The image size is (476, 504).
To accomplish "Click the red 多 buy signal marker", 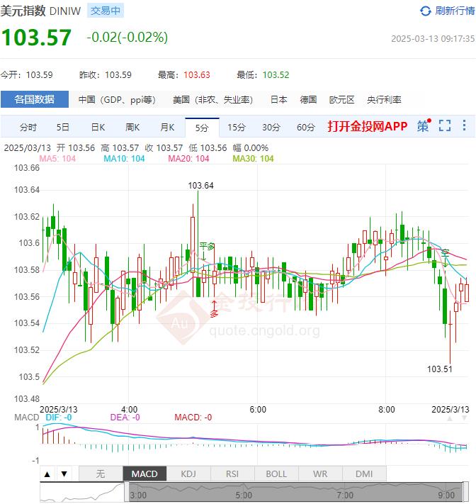I will coord(214,313).
